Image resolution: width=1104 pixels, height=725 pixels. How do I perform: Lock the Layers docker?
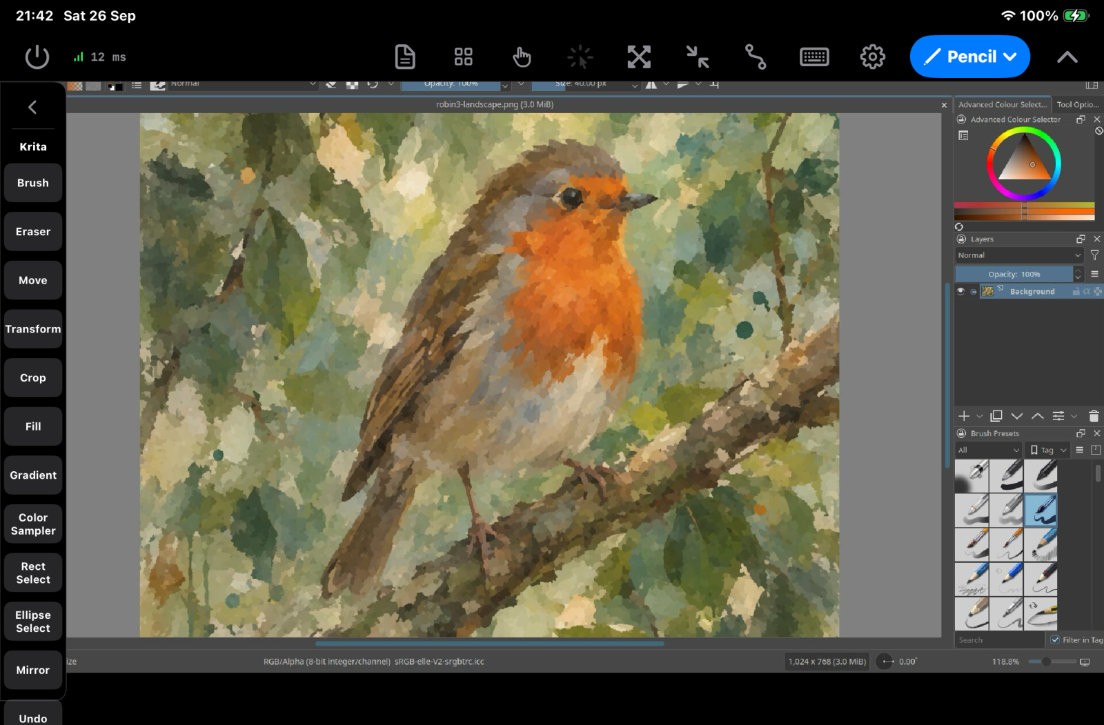pos(961,239)
